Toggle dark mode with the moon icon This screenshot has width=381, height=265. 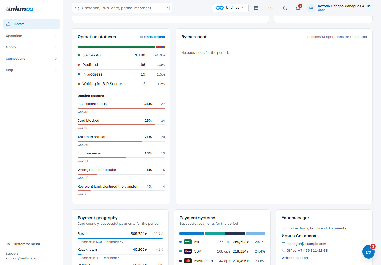tap(285, 8)
